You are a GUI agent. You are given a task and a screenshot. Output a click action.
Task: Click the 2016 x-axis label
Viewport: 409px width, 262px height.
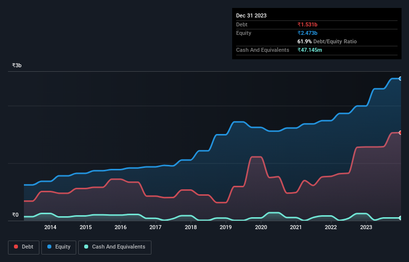(121, 227)
